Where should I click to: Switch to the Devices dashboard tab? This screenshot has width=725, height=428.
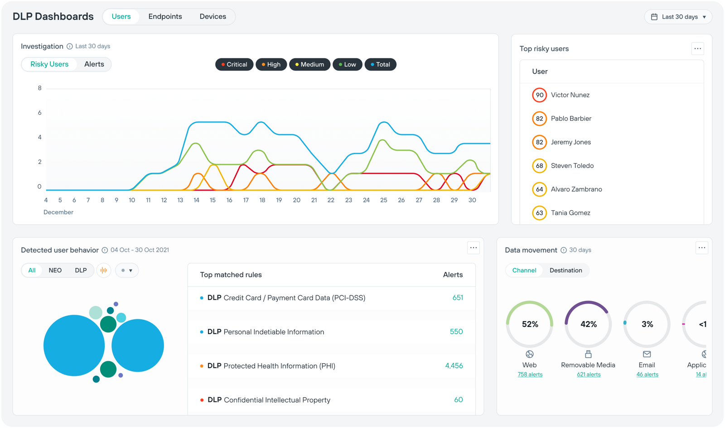pos(213,17)
